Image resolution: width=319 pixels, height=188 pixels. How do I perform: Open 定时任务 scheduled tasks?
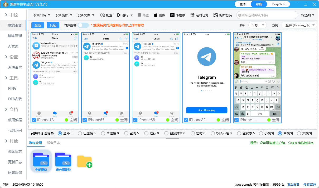coord(200,15)
